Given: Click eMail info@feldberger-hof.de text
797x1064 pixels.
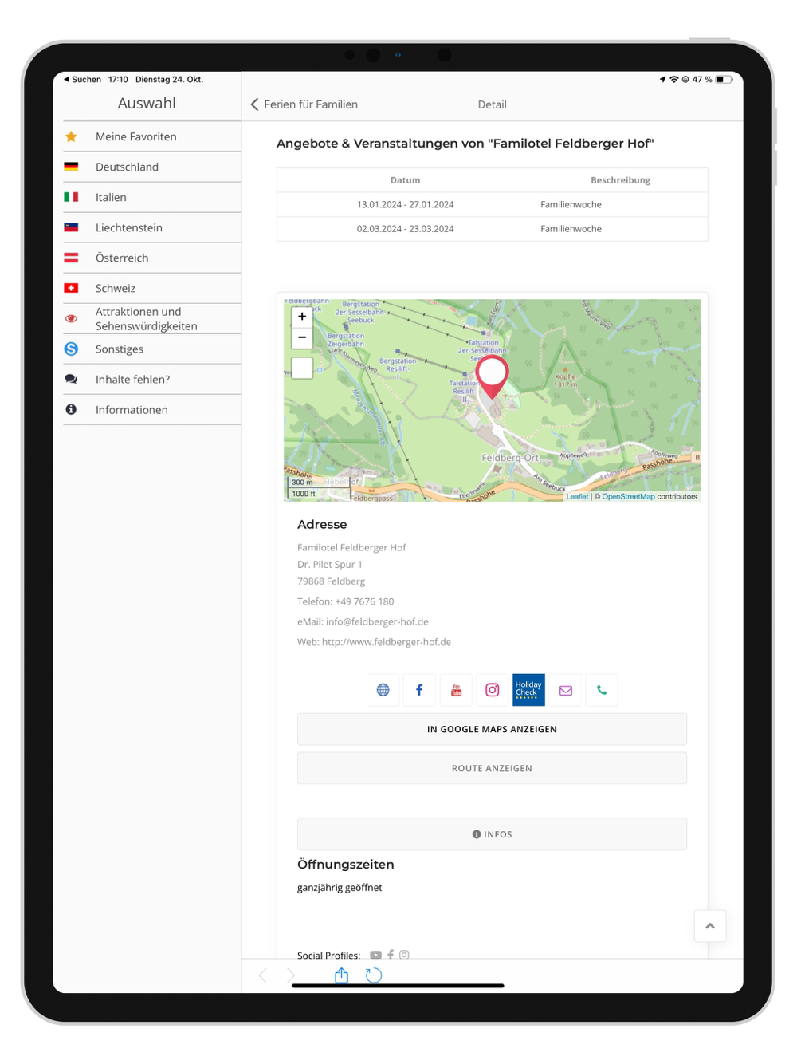Looking at the screenshot, I should coord(363,621).
